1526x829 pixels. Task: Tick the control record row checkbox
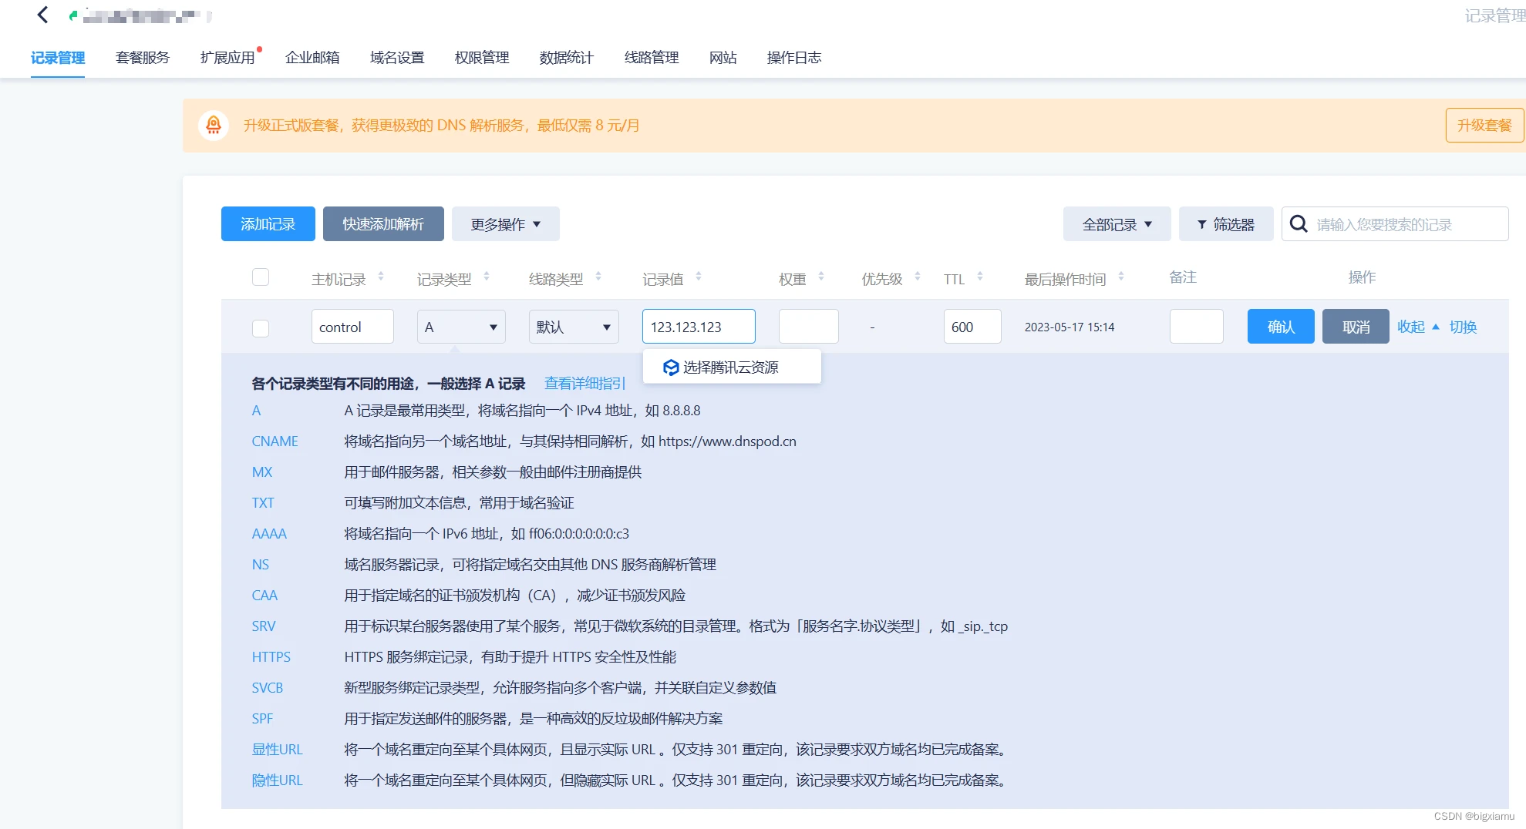261,328
